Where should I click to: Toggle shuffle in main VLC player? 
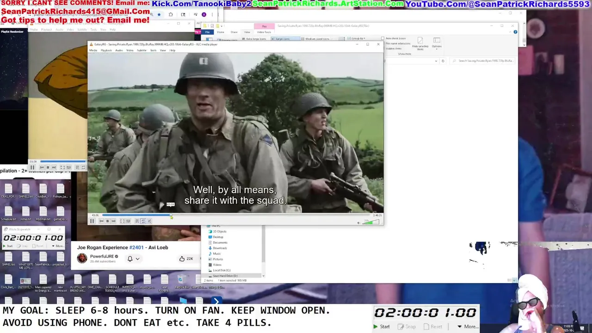click(149, 221)
